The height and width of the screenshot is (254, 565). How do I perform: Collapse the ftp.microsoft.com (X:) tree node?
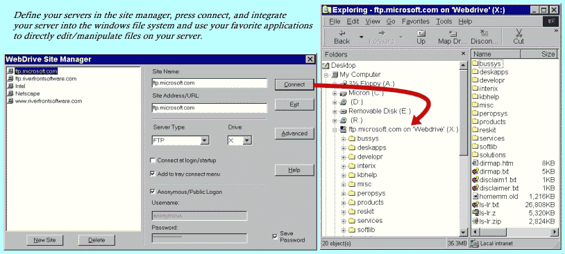tap(335, 129)
